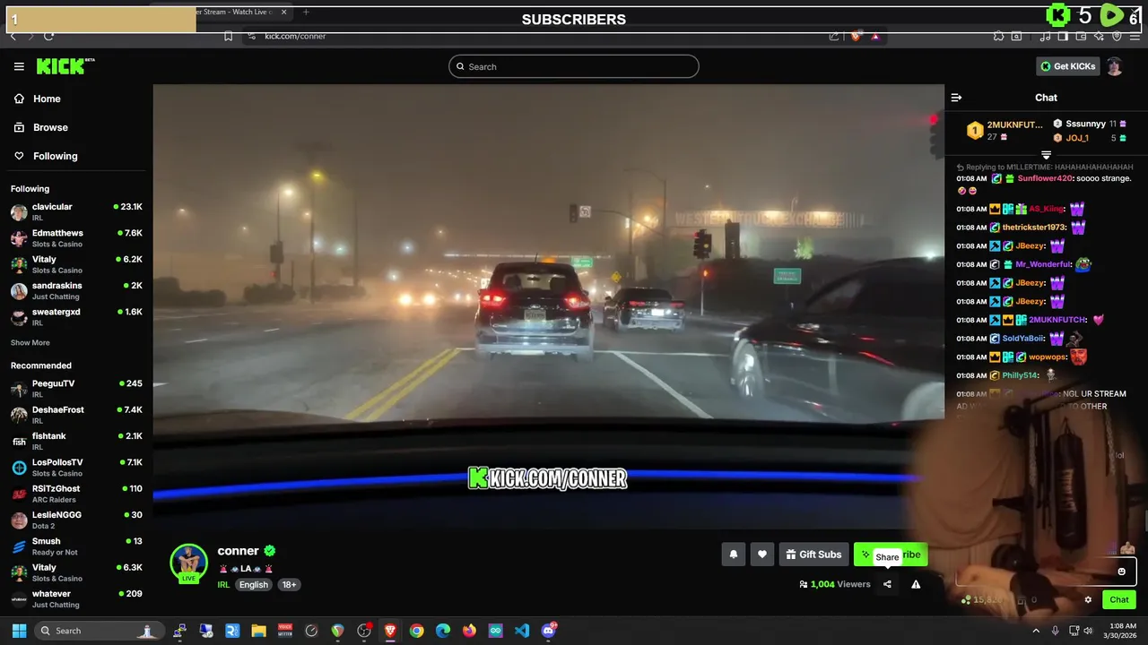Open the browser sidebar panel icon
This screenshot has height=645, width=1148.
1062,36
